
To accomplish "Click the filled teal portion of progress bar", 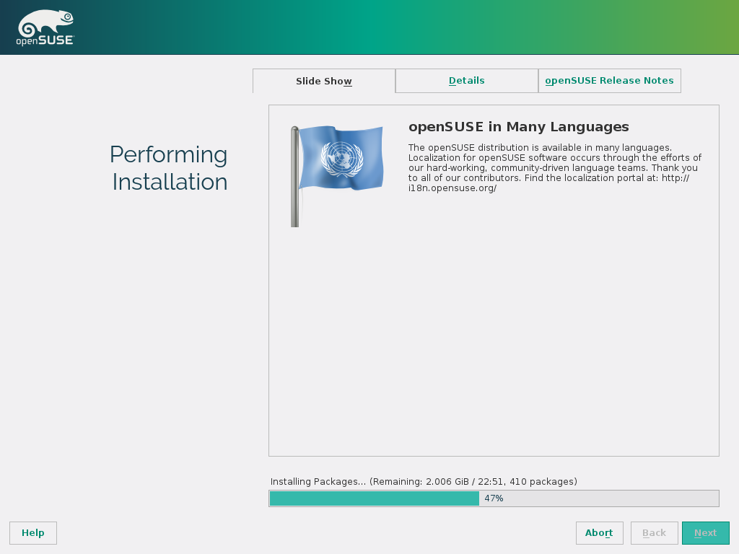I will pos(374,498).
